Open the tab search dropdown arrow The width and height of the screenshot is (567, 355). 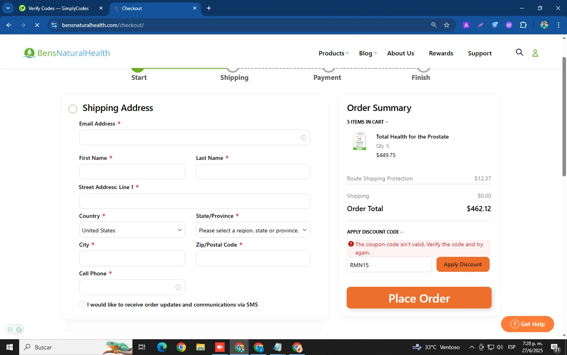[8, 8]
